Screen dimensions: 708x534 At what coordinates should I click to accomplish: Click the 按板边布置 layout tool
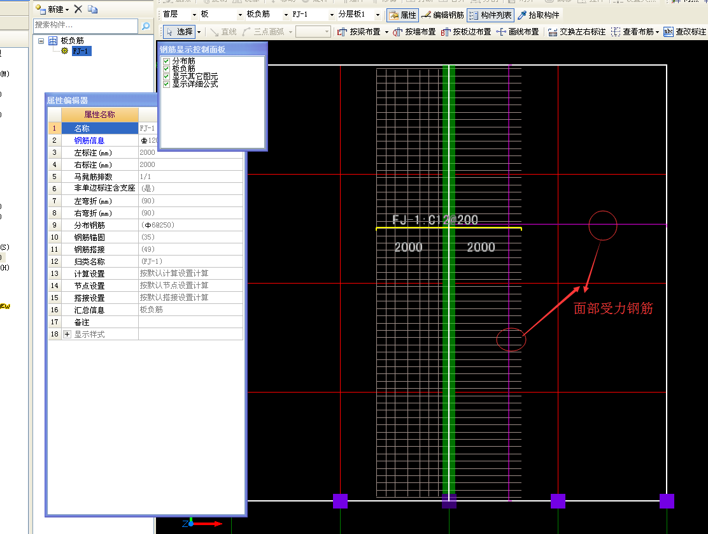[466, 32]
